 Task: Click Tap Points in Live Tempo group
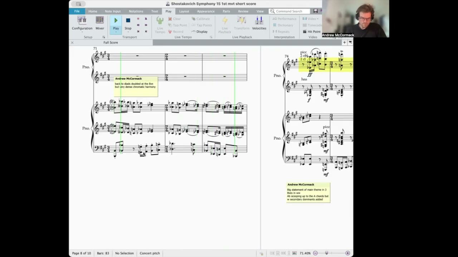(201, 25)
